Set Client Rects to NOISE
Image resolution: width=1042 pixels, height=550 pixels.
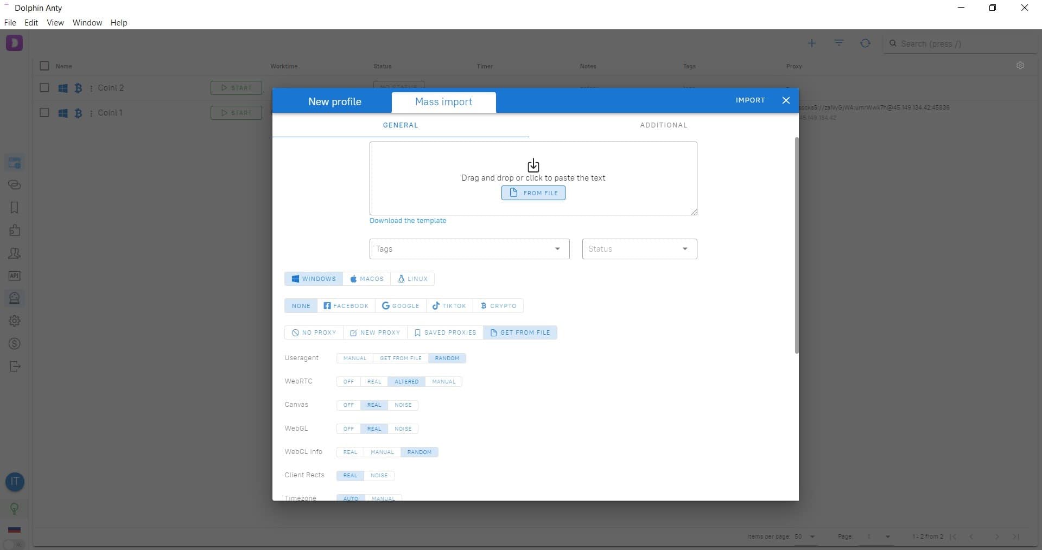click(x=379, y=476)
